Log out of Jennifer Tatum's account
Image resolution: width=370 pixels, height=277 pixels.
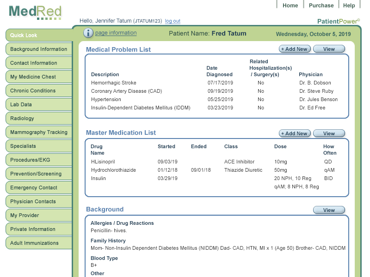pos(173,21)
